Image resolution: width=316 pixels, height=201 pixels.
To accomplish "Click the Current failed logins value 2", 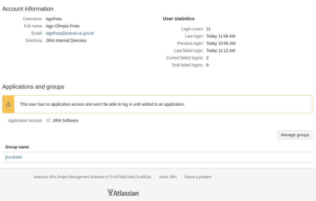I will 207,58.
